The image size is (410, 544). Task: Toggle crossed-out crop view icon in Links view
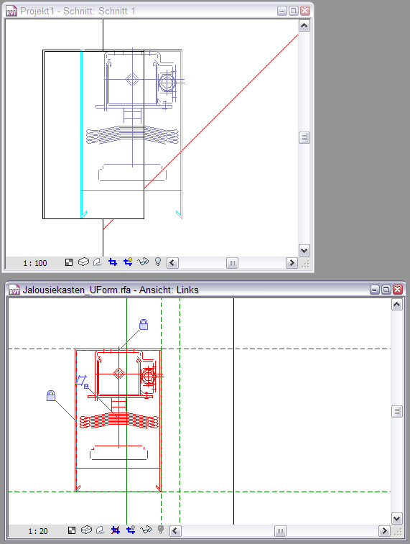pos(116,530)
